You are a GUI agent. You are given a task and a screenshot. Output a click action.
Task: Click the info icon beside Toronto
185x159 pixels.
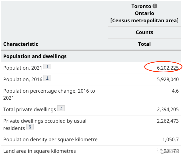[155, 6]
